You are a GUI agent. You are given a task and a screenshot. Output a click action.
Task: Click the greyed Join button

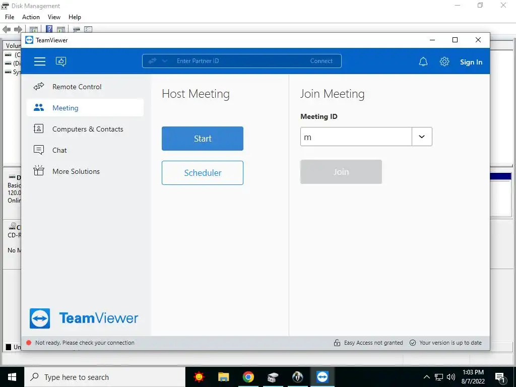pos(341,172)
